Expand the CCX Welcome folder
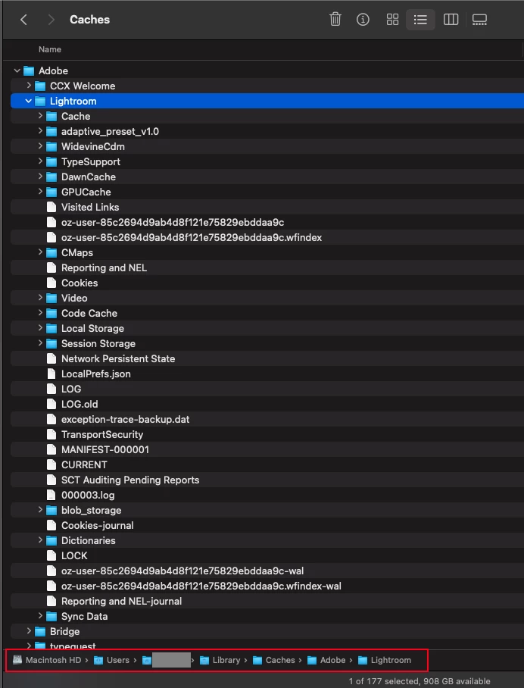The width and height of the screenshot is (524, 688). pos(29,85)
